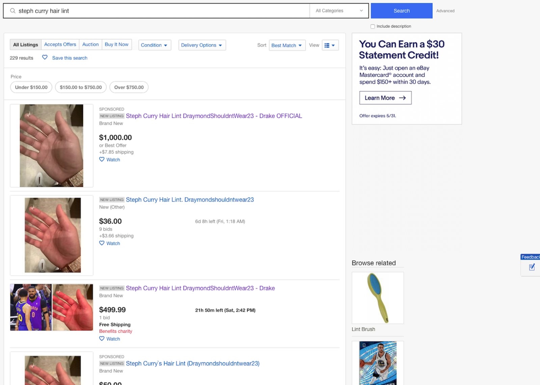The width and height of the screenshot is (540, 385).
Task: Click Watch heart icon for $499.99 listing
Action: pos(102,338)
